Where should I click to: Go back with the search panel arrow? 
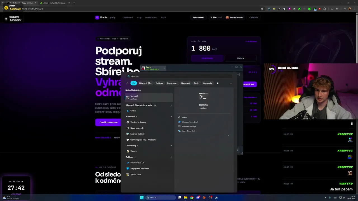click(128, 83)
